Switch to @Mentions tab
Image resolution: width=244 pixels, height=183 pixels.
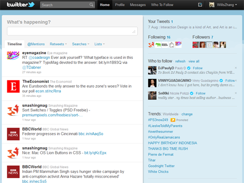pyautogui.click(x=36, y=44)
